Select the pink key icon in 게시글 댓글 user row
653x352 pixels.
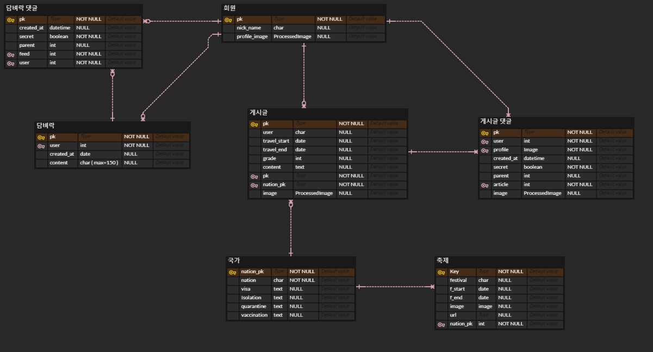tap(484, 141)
